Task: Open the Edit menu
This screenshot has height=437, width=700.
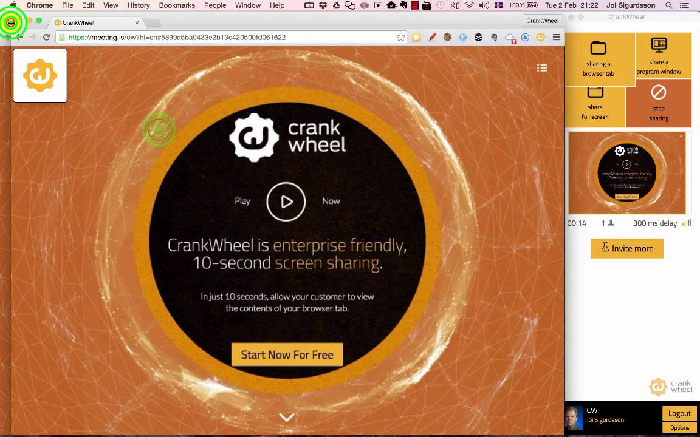Action: click(88, 5)
